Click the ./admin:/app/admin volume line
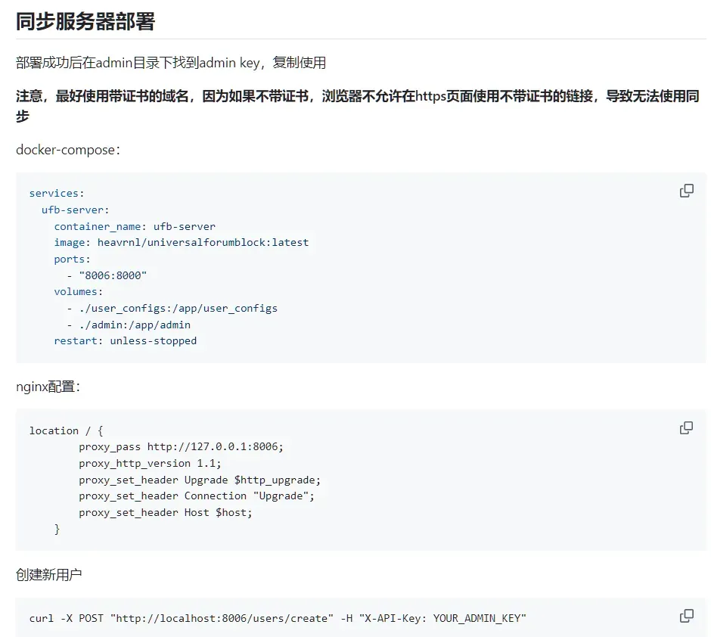This screenshot has height=637, width=711. point(129,325)
